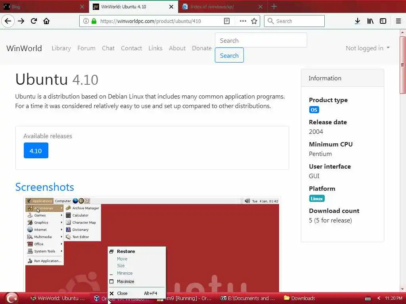Switch to WinWorld: Ubuntu taskbar button
406x304 pixels.
pos(57,298)
